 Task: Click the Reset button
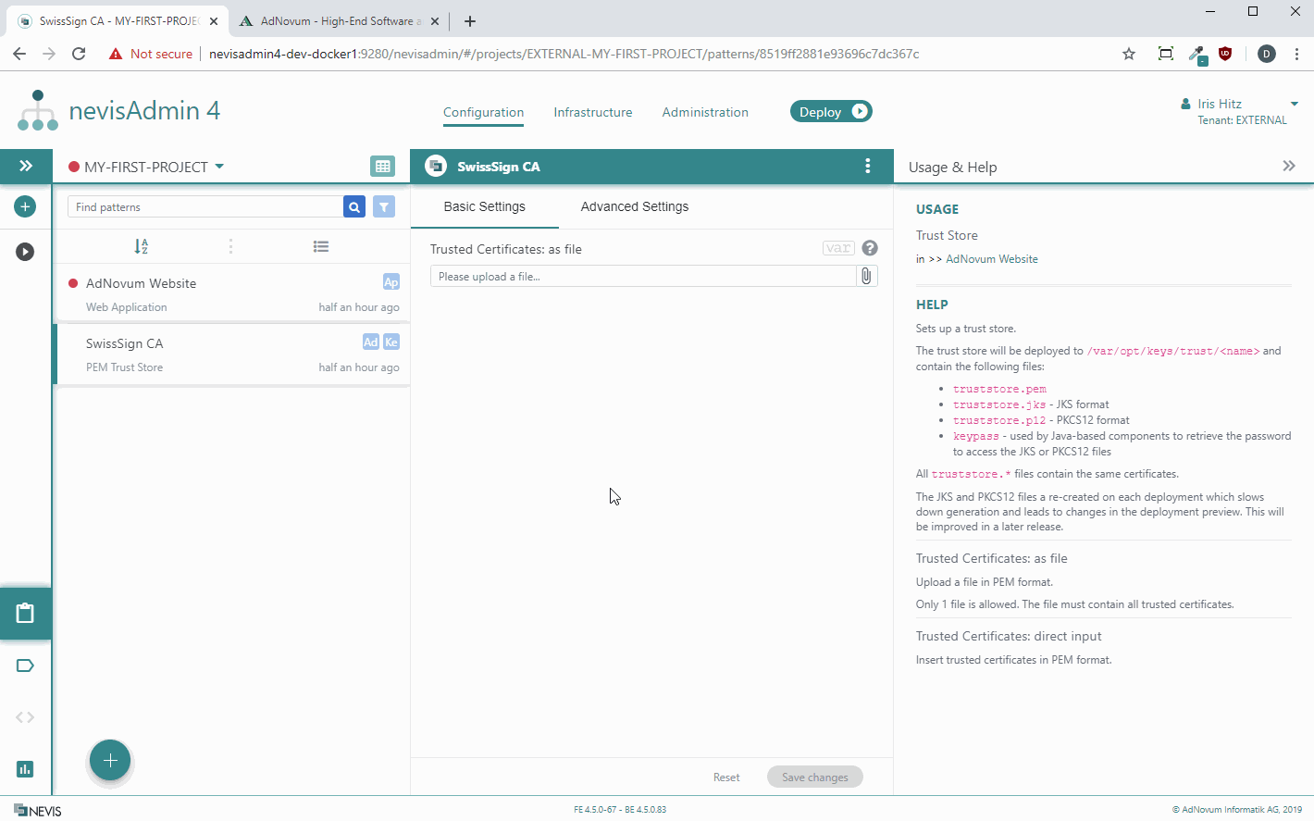click(726, 777)
